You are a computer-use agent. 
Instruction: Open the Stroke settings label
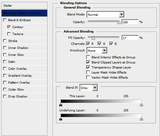click(x=13, y=41)
